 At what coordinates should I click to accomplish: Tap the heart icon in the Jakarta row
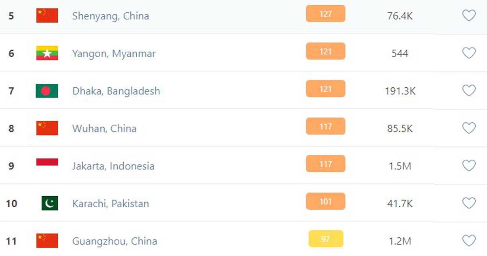[x=469, y=166]
